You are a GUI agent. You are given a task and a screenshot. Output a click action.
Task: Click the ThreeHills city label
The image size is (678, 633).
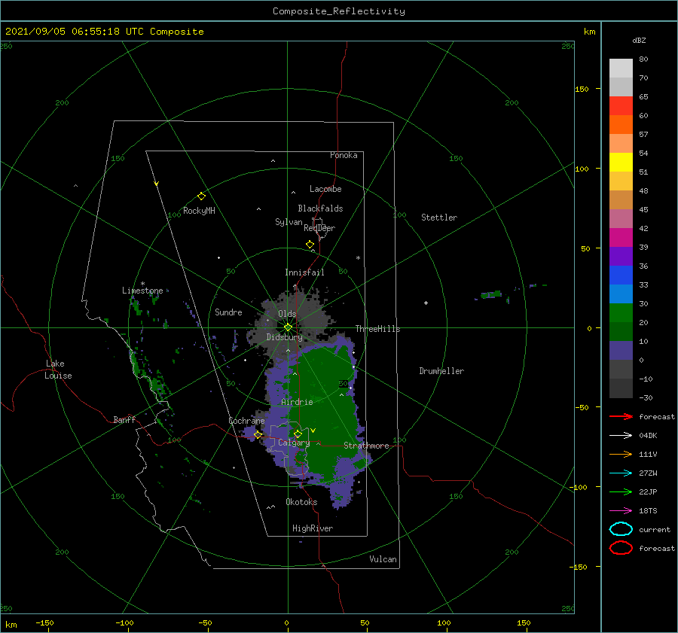tap(377, 329)
